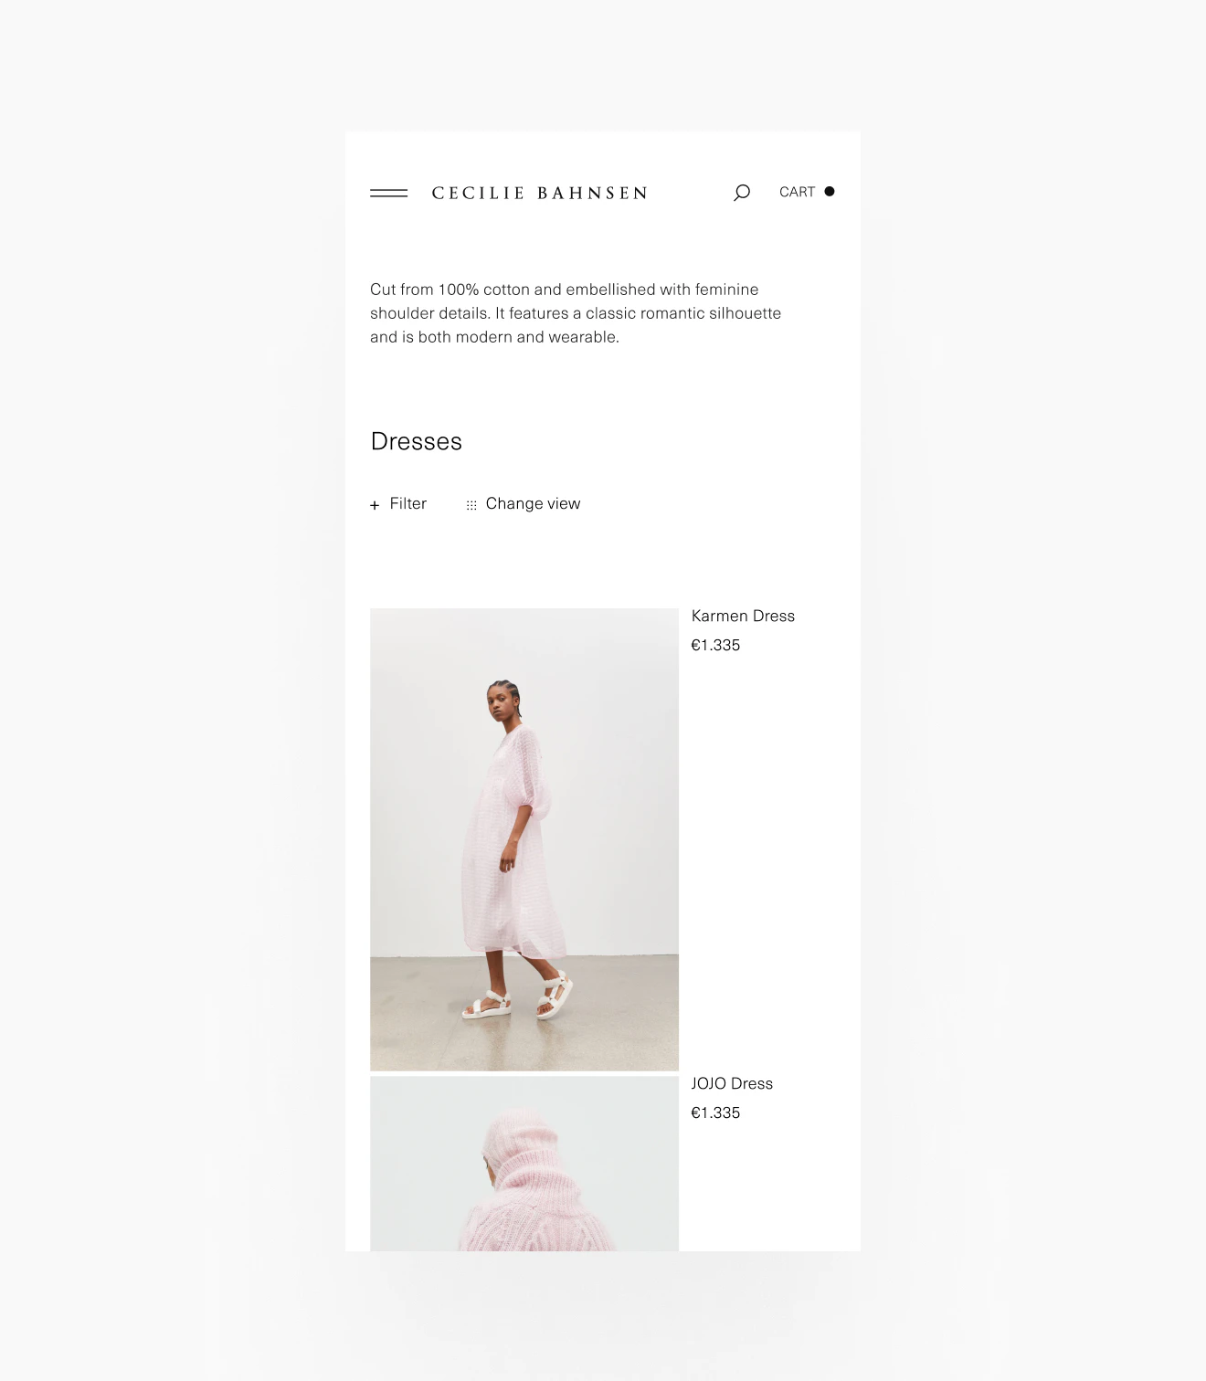Click the cotton description paragraph
Image resolution: width=1206 pixels, height=1381 pixels.
[x=576, y=313]
